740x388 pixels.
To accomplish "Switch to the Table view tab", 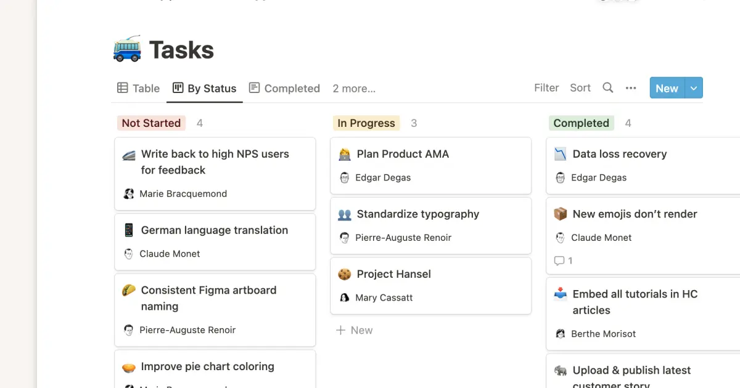I will click(139, 88).
